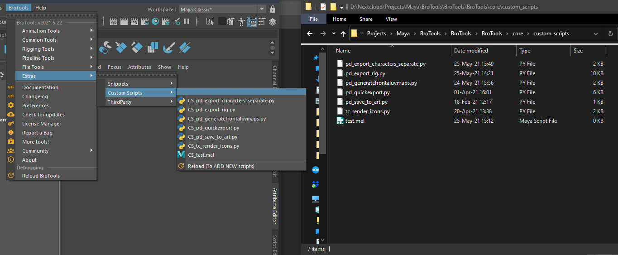
Task: Open the BroTools menu in Maya's menu bar
Action: click(18, 8)
